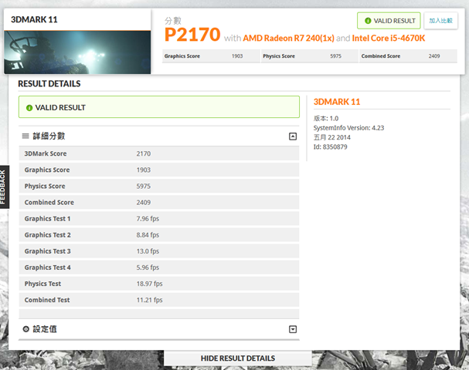The height and width of the screenshot is (370, 469).
Task: Click the 版本: 1.0 line
Action: point(326,119)
